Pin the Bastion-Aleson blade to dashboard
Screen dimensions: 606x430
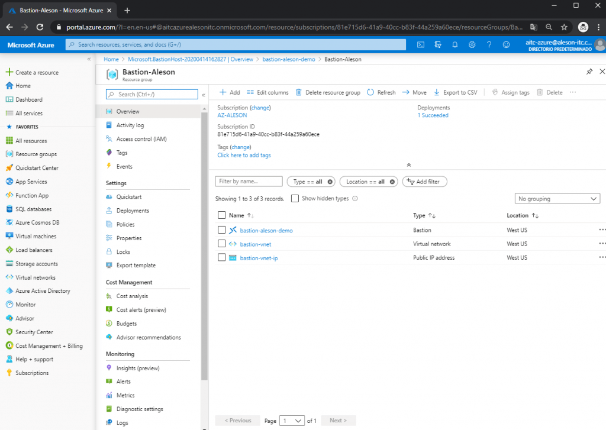tap(589, 72)
